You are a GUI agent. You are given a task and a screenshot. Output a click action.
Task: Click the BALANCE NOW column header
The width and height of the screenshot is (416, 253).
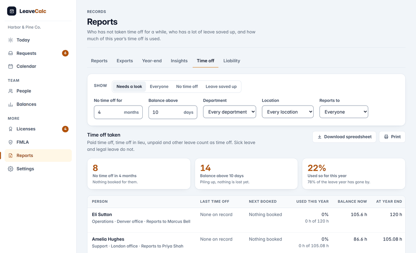[x=352, y=201]
